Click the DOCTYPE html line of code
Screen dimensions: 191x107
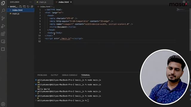click(53, 10)
